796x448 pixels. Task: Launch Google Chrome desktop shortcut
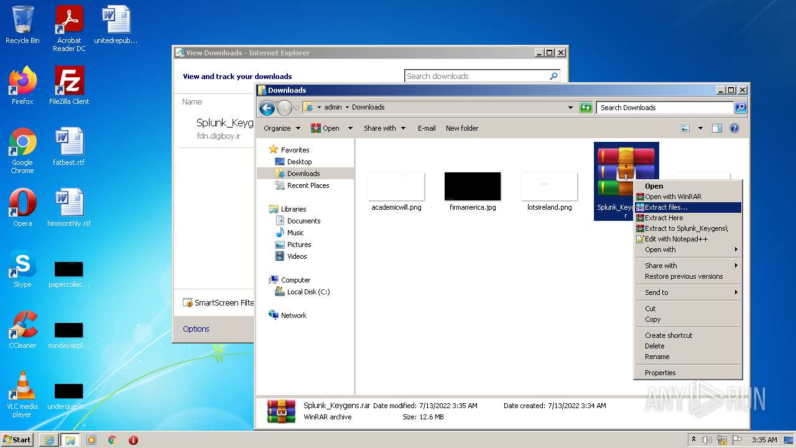point(22,151)
